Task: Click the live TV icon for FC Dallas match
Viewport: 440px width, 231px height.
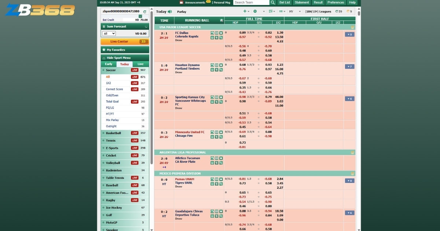Action: pos(212,33)
